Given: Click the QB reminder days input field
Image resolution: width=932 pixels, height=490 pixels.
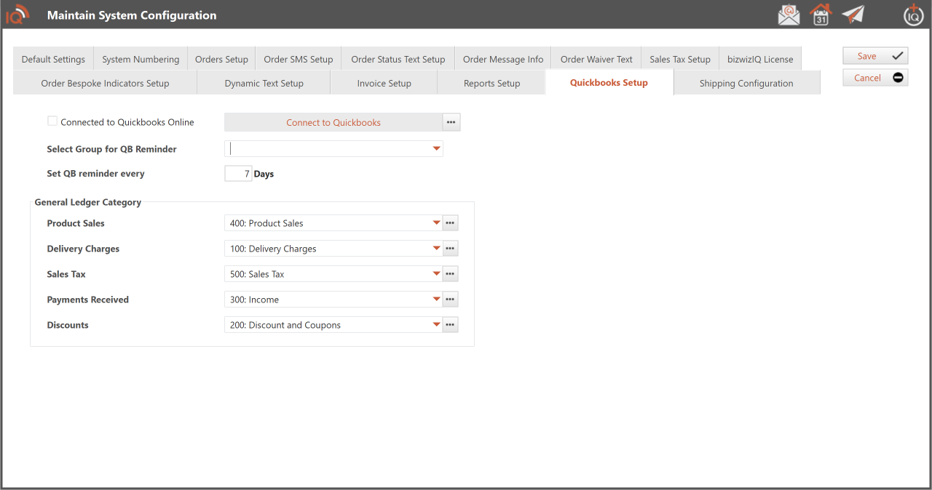Looking at the screenshot, I should tap(238, 174).
